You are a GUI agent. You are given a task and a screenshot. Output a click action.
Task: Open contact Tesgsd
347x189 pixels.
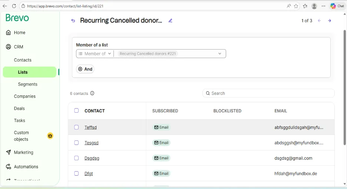(x=92, y=143)
